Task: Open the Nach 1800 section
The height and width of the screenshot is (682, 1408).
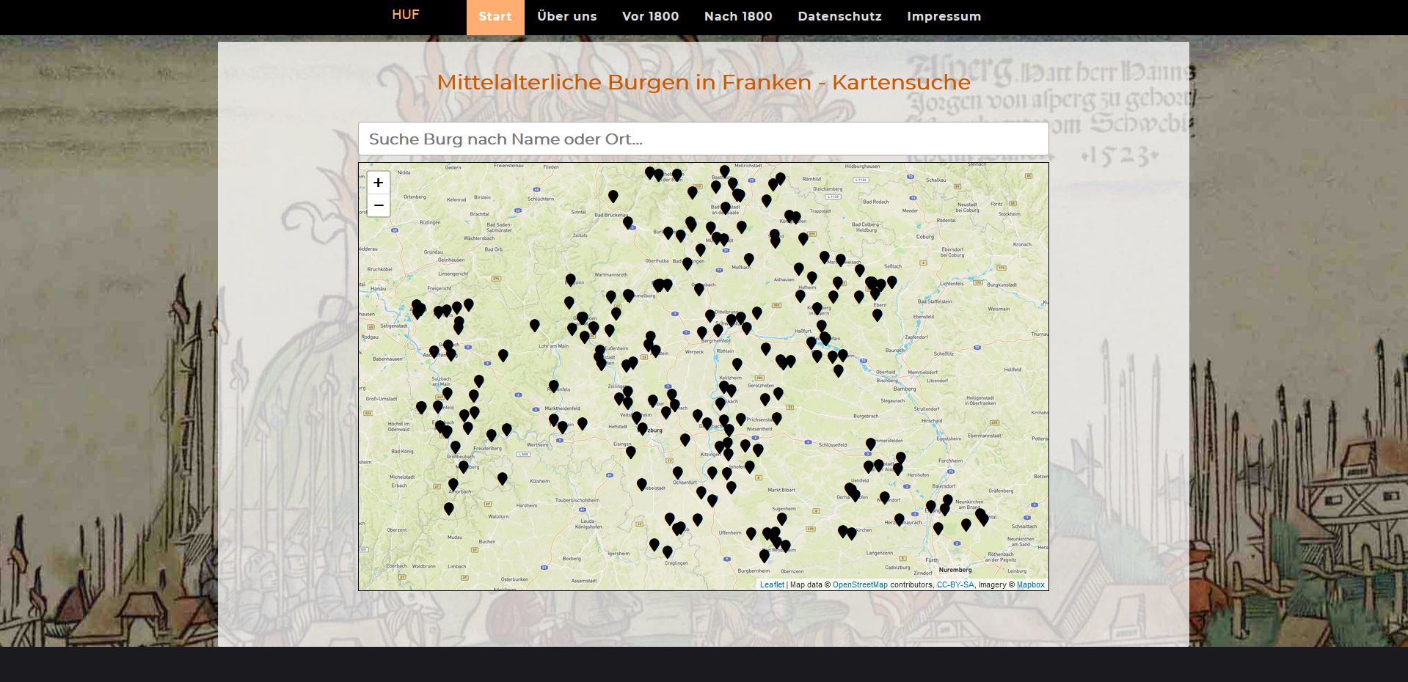Action: pyautogui.click(x=738, y=17)
